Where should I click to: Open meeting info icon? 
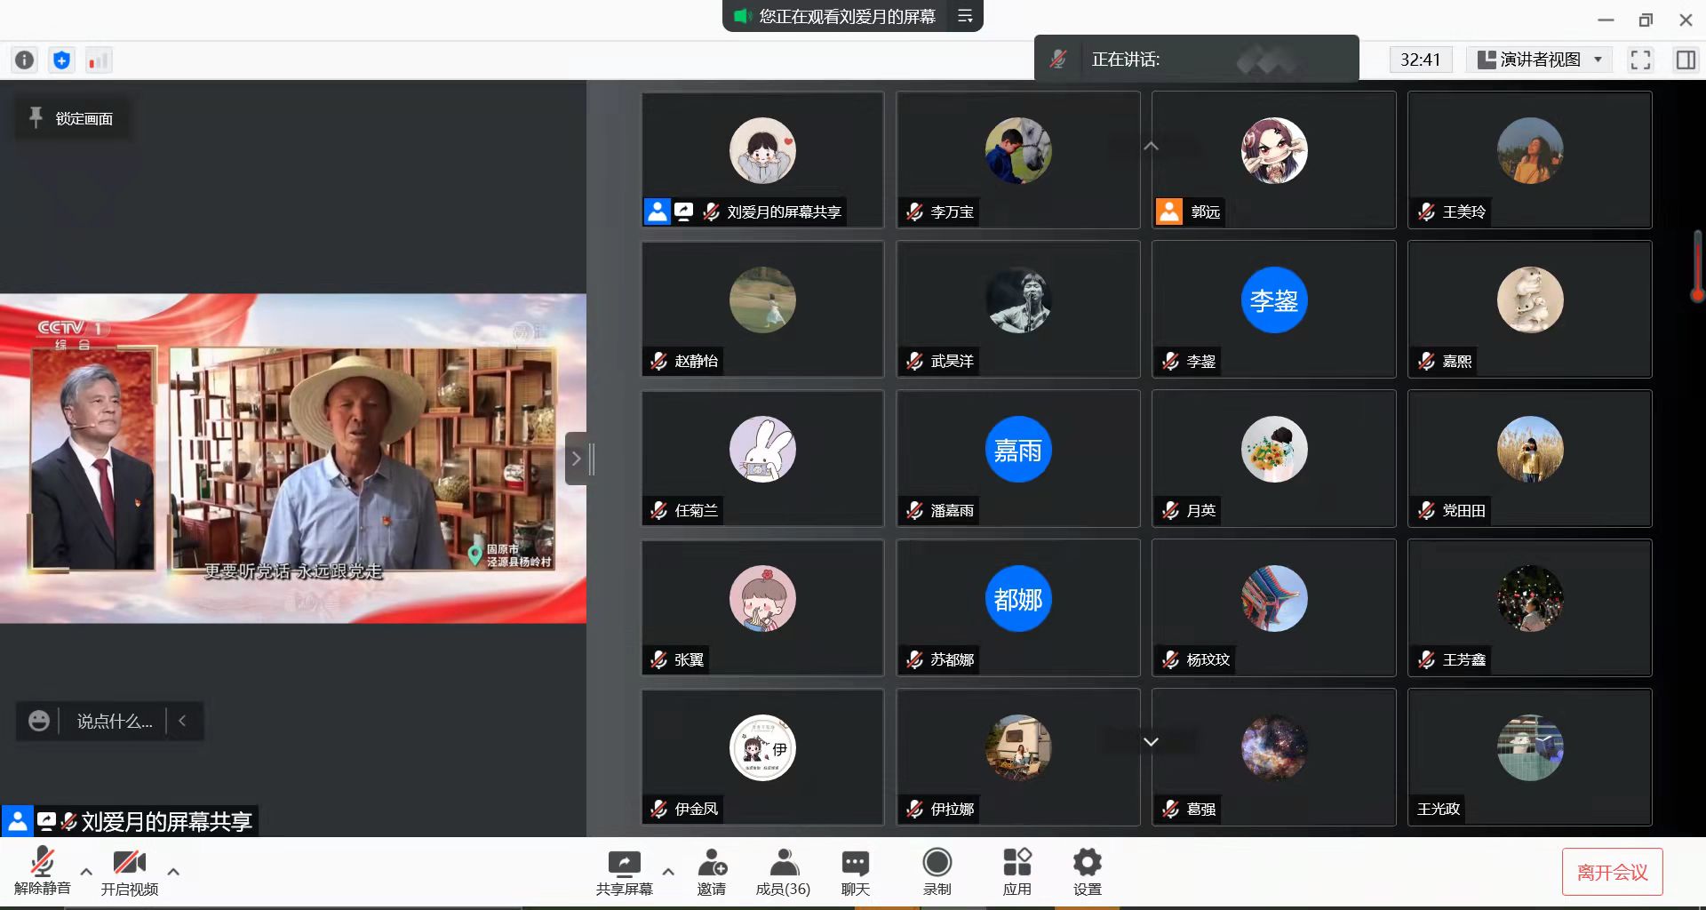click(x=25, y=60)
